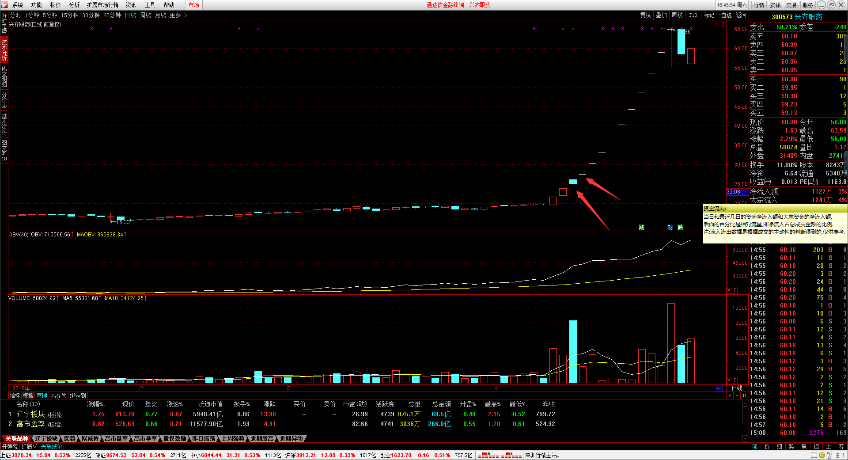This screenshot has height=460, width=848.
Task: Click the 交易 button
Action: [791, 5]
